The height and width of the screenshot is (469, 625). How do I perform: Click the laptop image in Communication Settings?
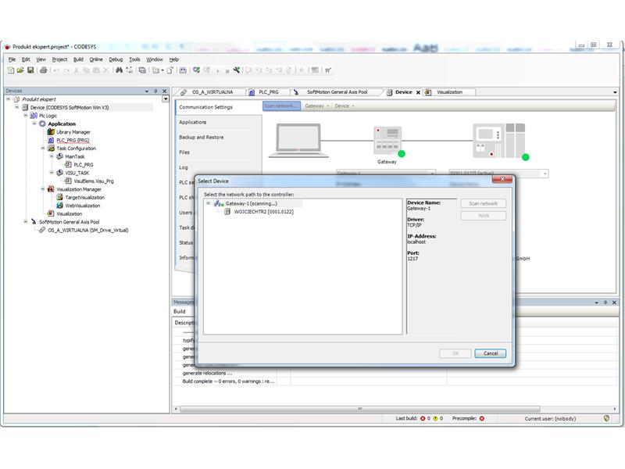coord(298,141)
